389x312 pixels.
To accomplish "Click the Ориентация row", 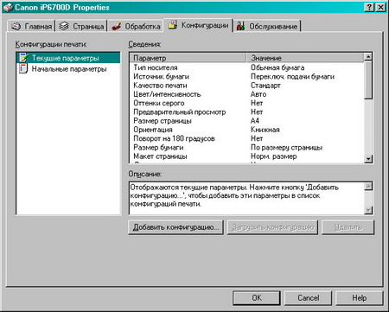I will point(247,130).
